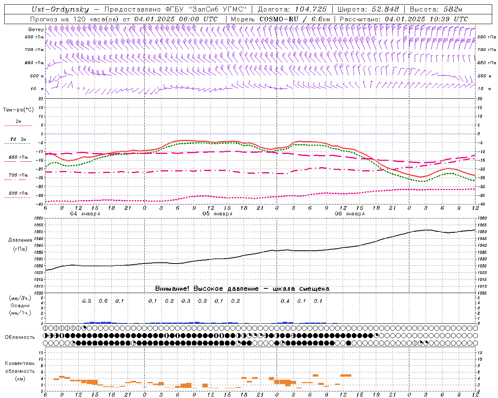Viewport: 498px width, 398px height.
Task: Click the '(гПа)' unit label under Давление
Action: [x=20, y=249]
